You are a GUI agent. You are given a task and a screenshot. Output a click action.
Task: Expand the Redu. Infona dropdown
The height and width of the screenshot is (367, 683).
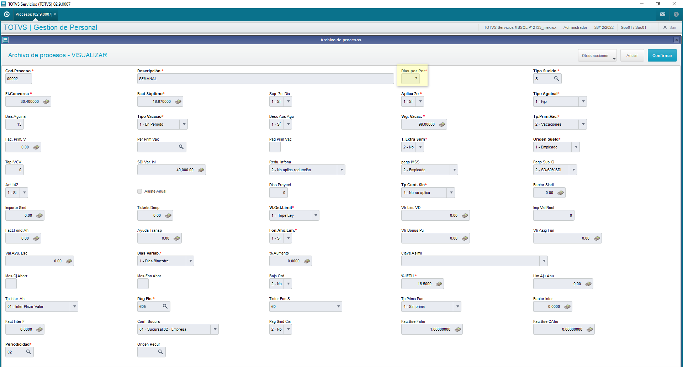(341, 170)
